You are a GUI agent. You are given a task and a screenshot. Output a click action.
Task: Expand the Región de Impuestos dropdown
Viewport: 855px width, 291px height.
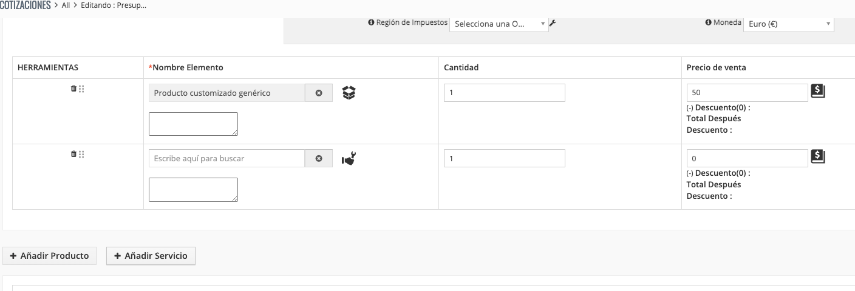(x=499, y=24)
